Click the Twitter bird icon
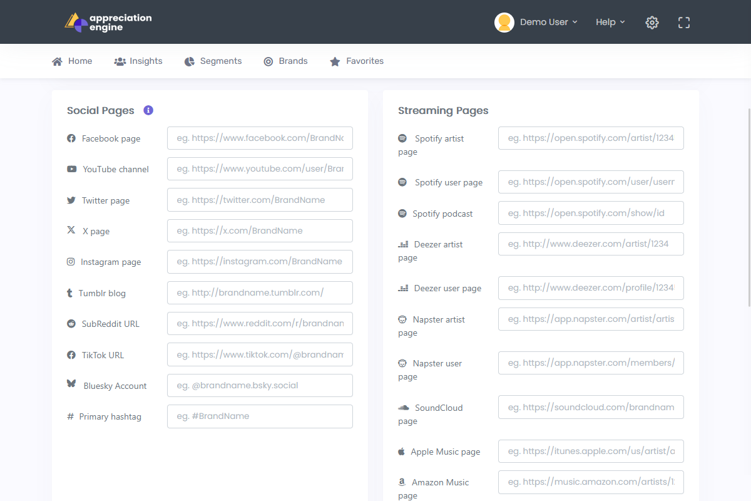Image resolution: width=751 pixels, height=501 pixels. pyautogui.click(x=71, y=200)
